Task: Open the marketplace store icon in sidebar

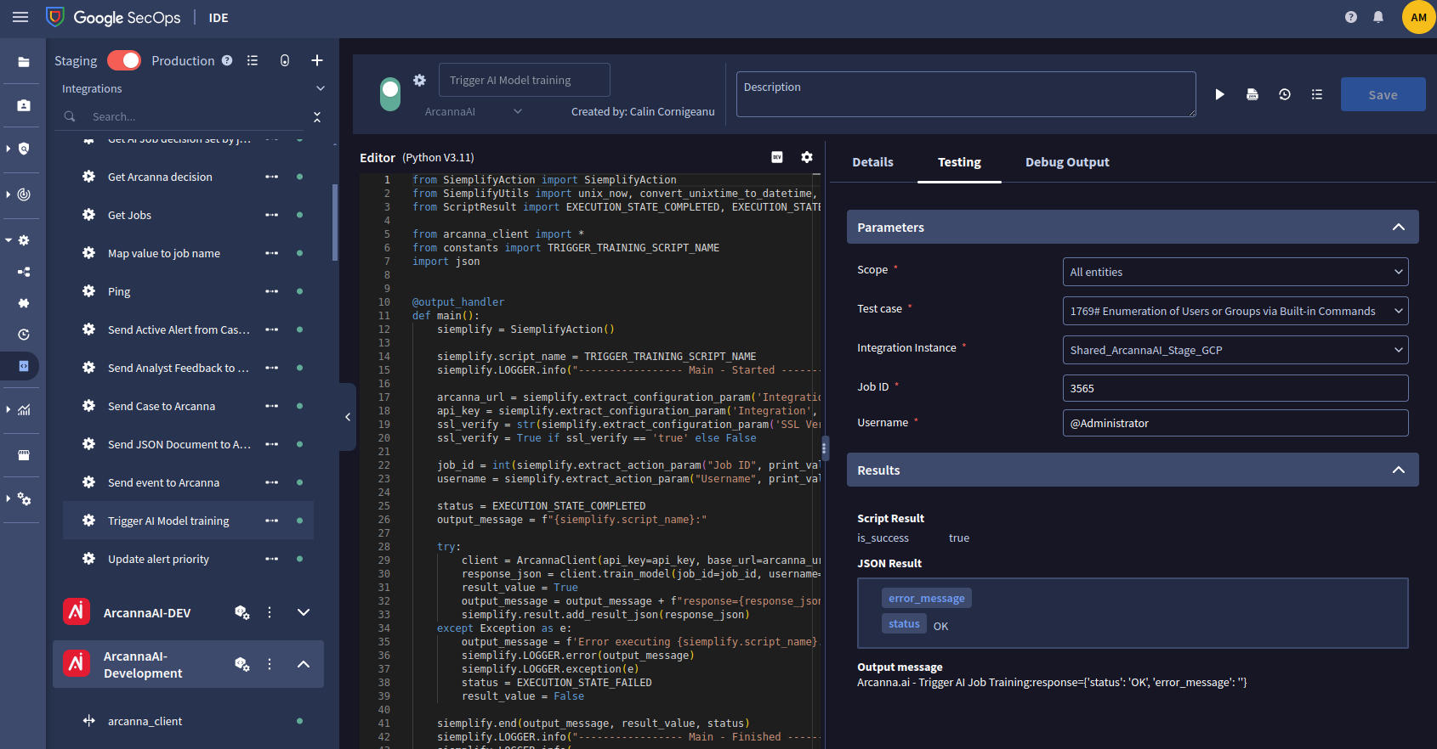Action: tap(24, 455)
